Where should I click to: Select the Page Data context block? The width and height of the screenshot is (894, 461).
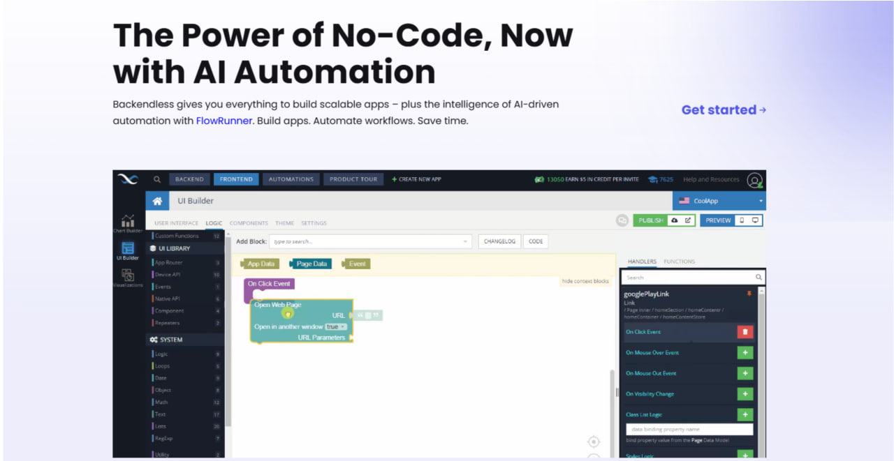pyautogui.click(x=310, y=264)
